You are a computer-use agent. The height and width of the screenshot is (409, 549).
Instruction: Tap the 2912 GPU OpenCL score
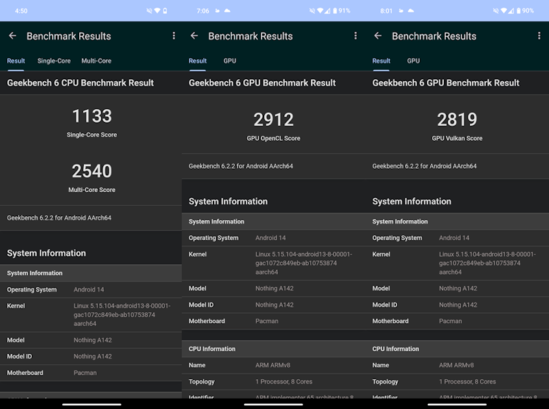[x=273, y=119]
